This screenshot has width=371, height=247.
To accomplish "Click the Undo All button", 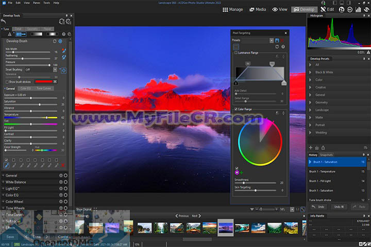I will pyautogui.click(x=339, y=207).
